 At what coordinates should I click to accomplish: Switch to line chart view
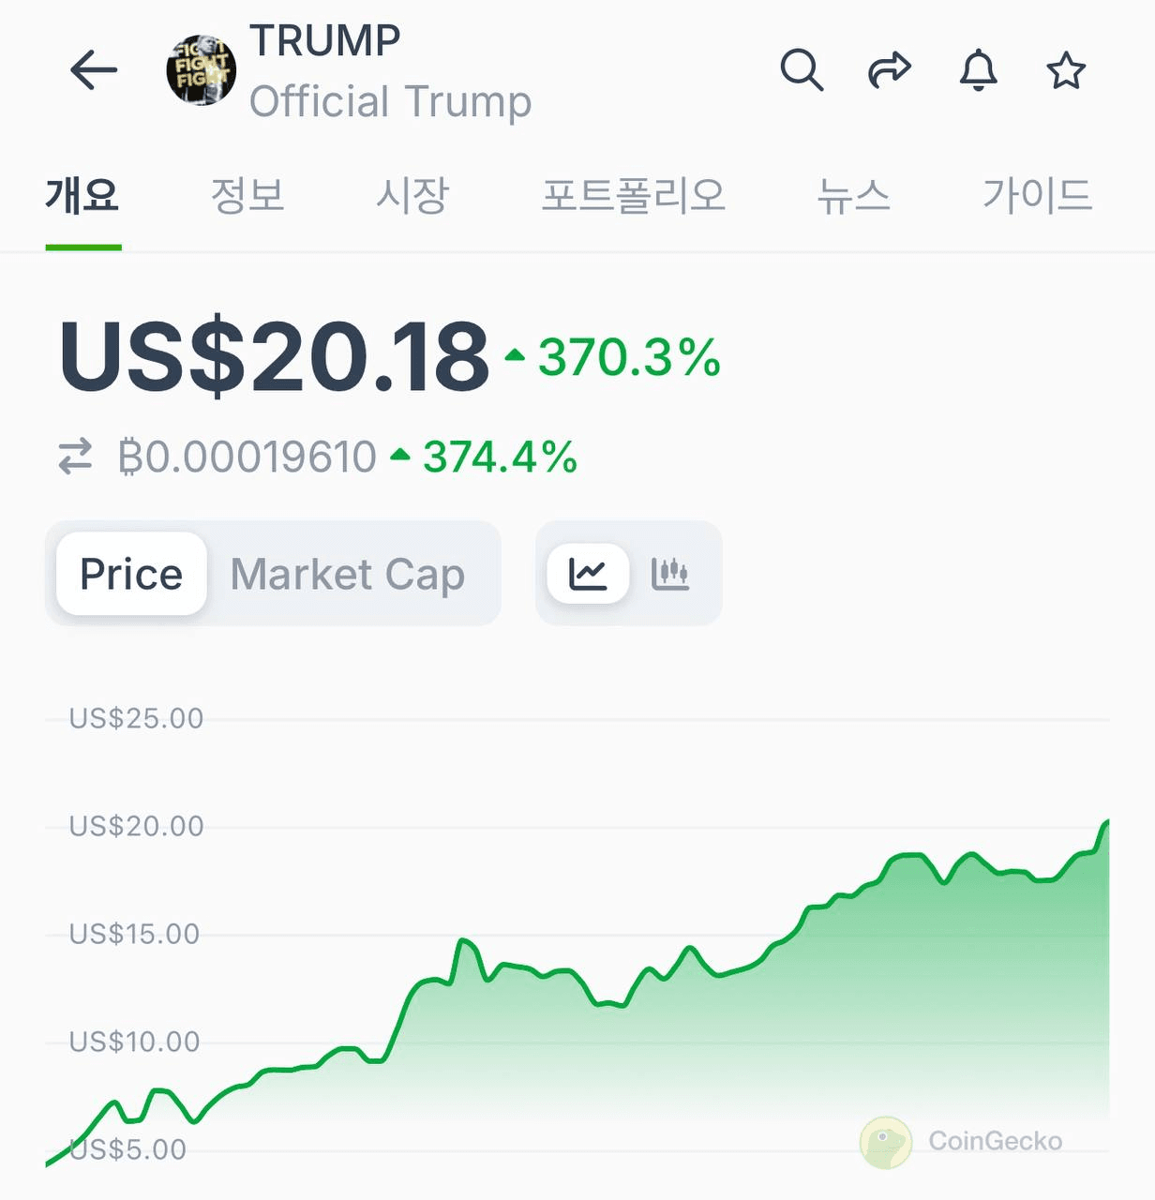(588, 573)
